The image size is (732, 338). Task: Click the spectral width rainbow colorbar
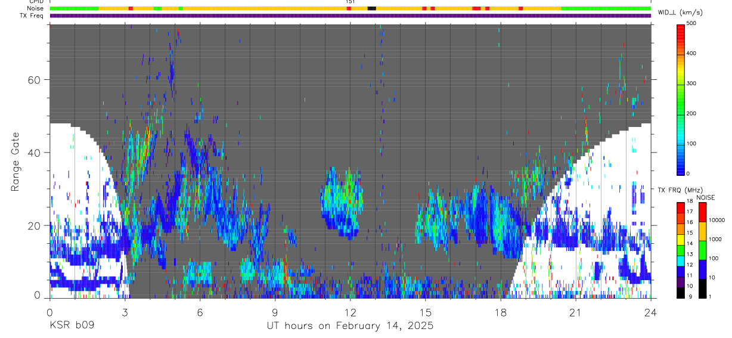681,99
